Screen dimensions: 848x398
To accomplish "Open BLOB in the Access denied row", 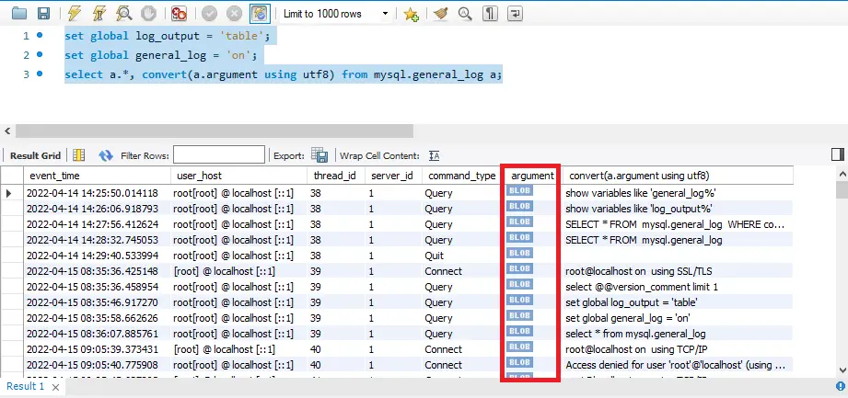I will click(x=519, y=362).
